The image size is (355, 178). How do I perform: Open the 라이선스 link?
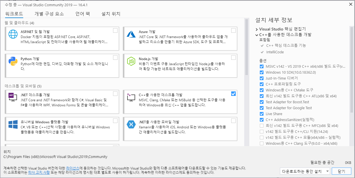pos(73,168)
